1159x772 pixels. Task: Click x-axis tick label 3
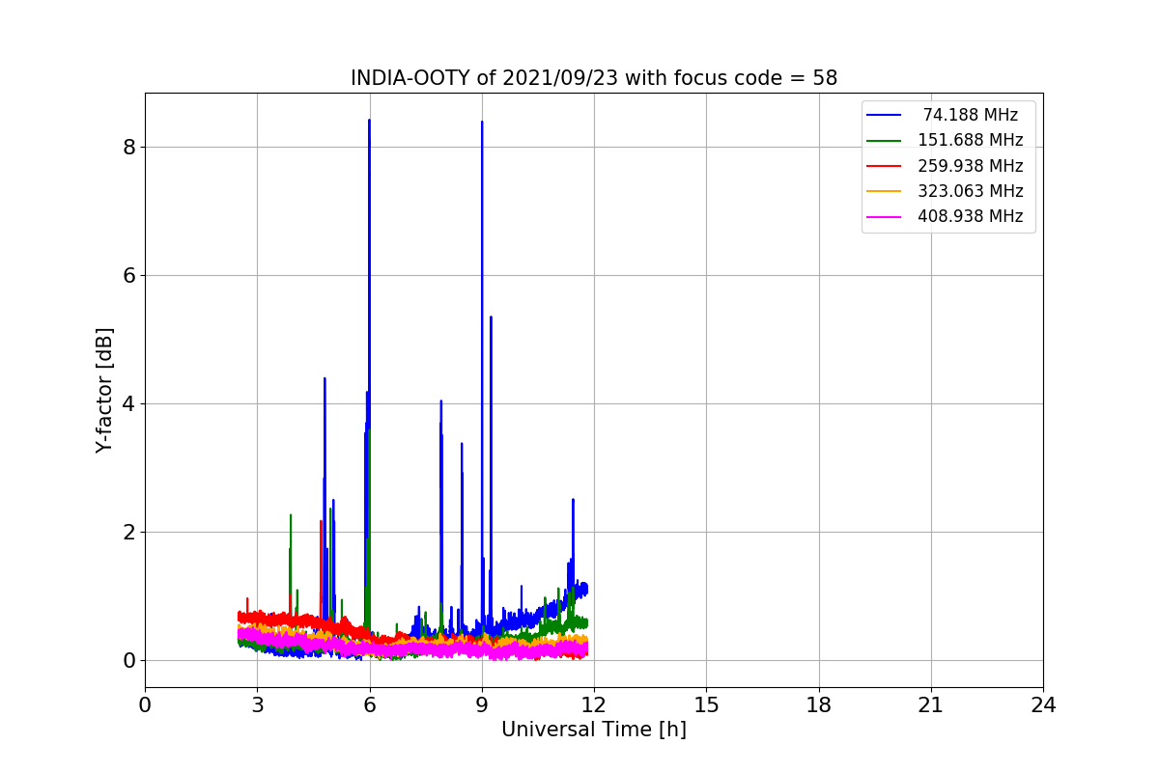pos(257,705)
